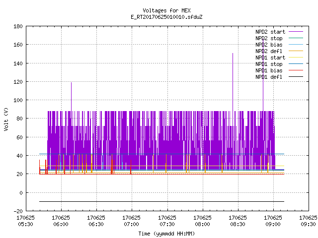This screenshot has width=318, height=238.
Task: Click the x-axis tick label 06:00
Action: 61,224
